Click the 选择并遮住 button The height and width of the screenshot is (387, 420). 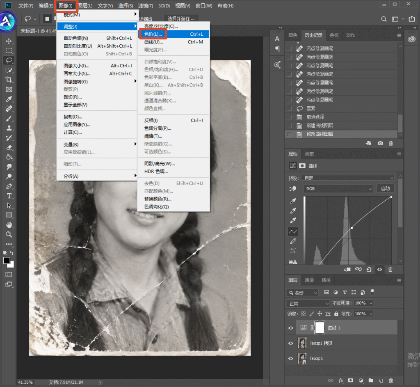pos(181,19)
